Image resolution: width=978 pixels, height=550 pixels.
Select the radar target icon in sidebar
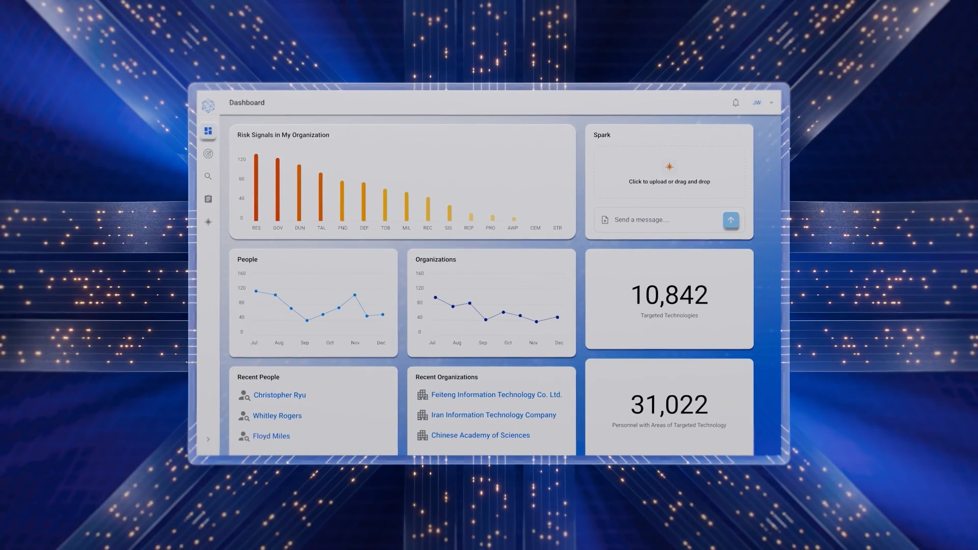pos(208,154)
